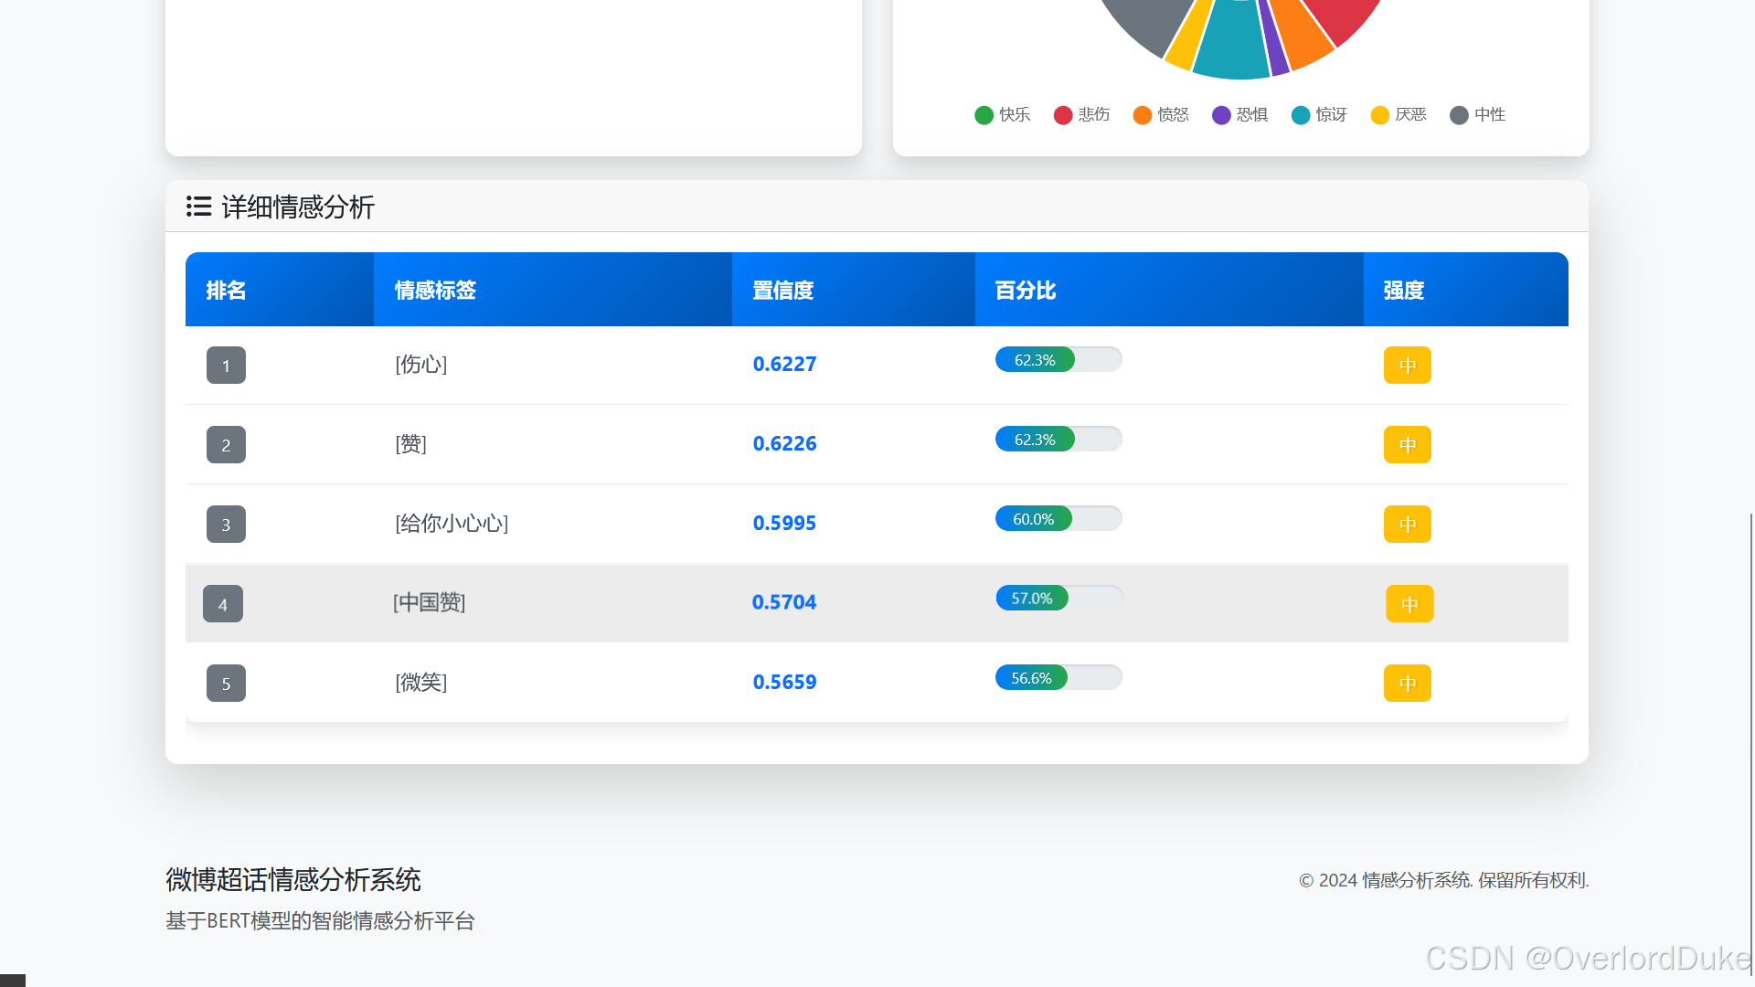This screenshot has width=1755, height=987.
Task: Toggle the 厌恶 legend item
Action: pyautogui.click(x=1399, y=115)
